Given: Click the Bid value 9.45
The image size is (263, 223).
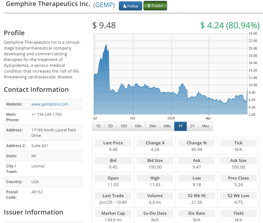Looking at the screenshot, I should click(113, 167).
